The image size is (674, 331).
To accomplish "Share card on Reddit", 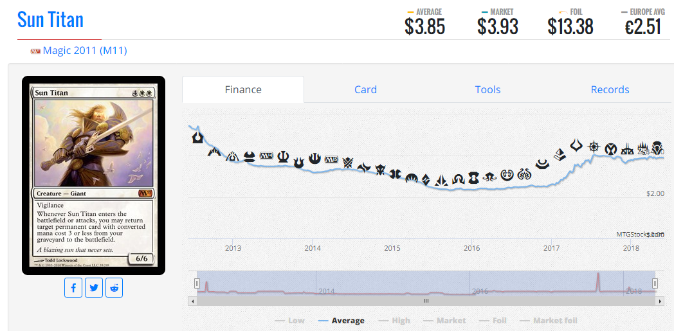I will click(114, 288).
